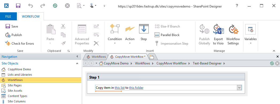The width and height of the screenshot is (280, 104).
Task: Select Workflows in Site Objects
Action: (41, 80)
